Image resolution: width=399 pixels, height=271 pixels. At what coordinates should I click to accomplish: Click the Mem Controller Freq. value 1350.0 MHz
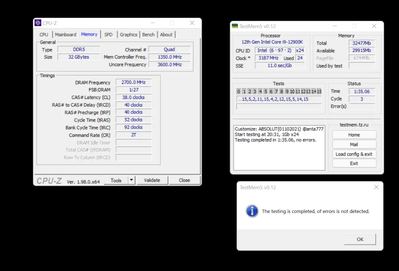pos(169,57)
